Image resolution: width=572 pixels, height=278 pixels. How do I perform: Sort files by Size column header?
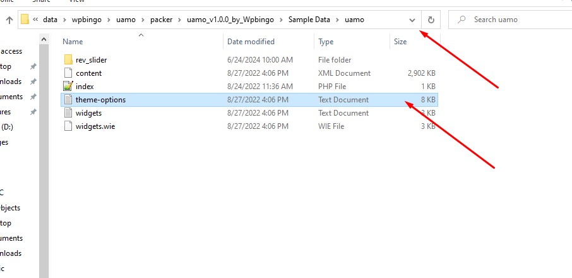click(400, 42)
